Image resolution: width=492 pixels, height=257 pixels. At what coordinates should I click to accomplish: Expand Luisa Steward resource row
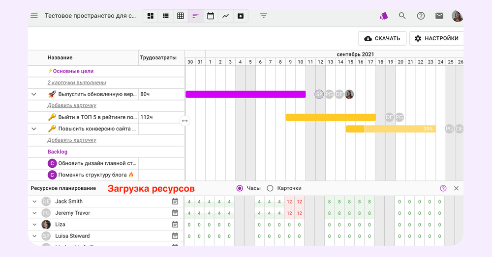click(34, 236)
